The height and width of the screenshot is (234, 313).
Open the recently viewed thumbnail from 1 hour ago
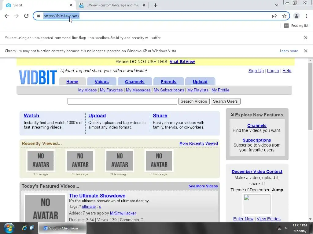41,161
